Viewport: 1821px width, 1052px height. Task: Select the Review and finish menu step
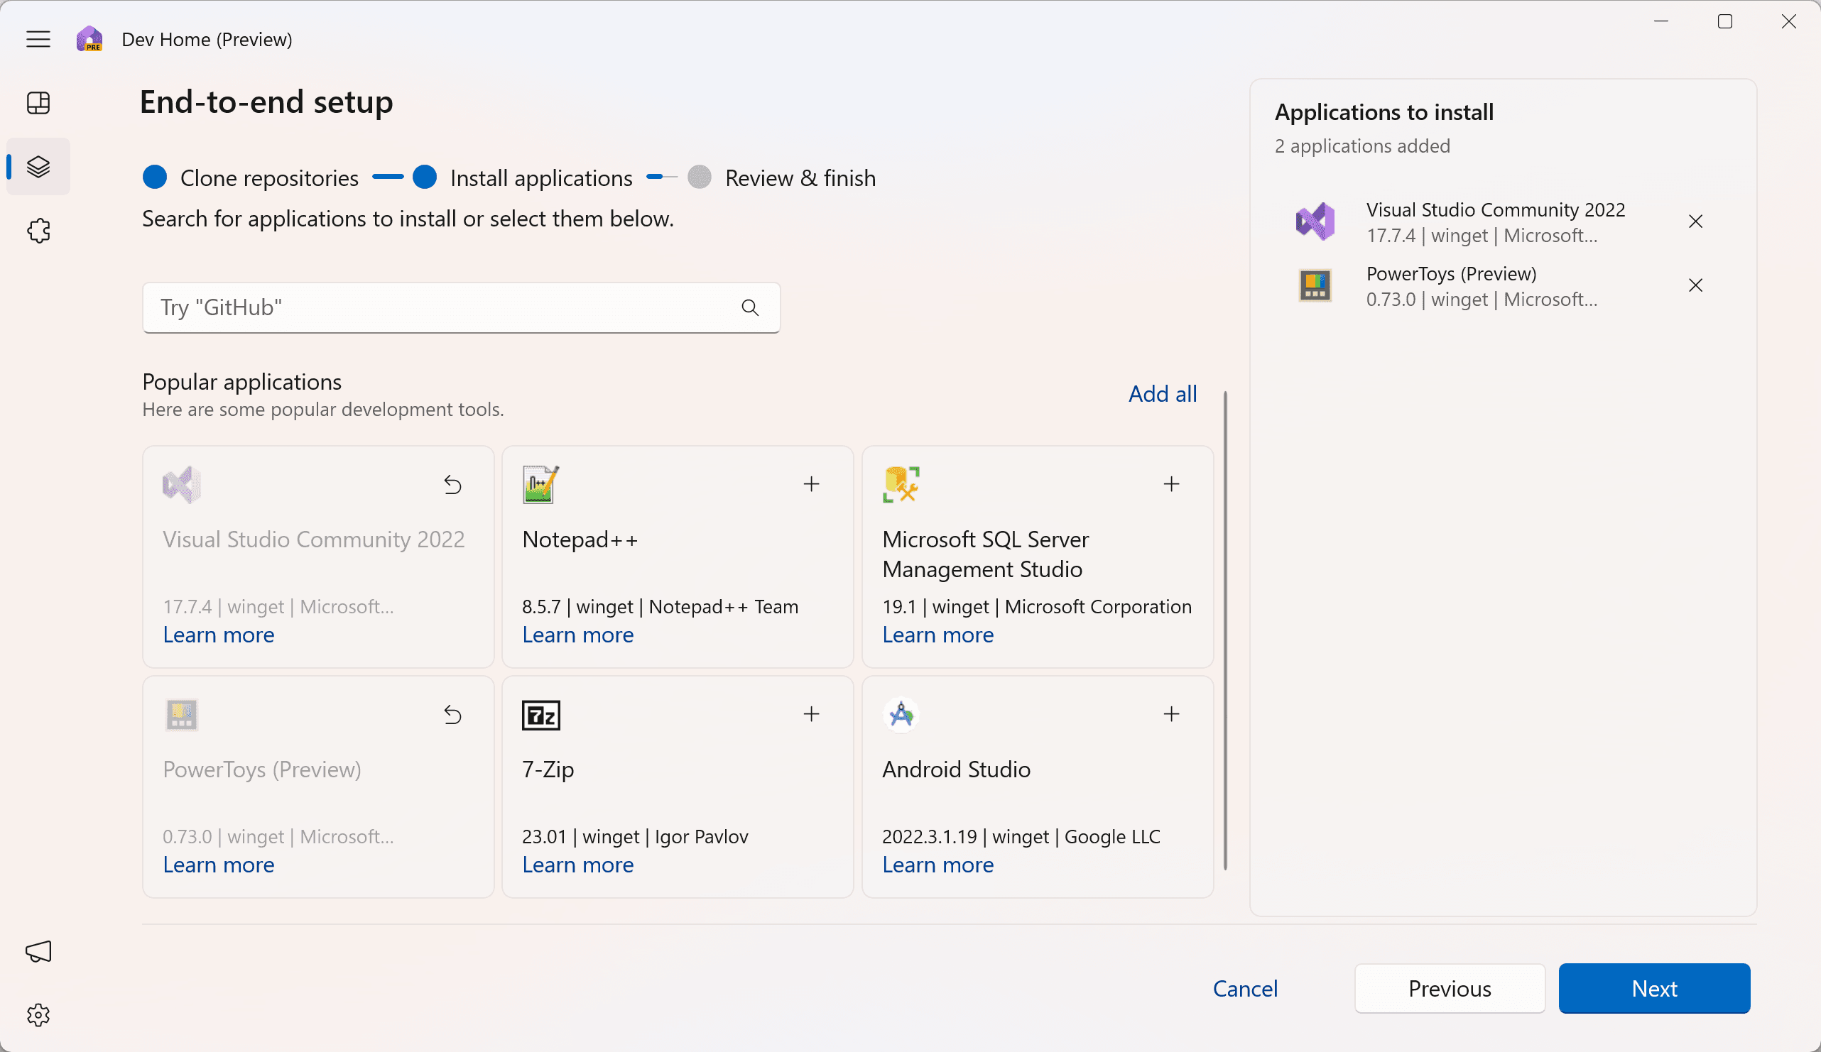pyautogui.click(x=800, y=177)
